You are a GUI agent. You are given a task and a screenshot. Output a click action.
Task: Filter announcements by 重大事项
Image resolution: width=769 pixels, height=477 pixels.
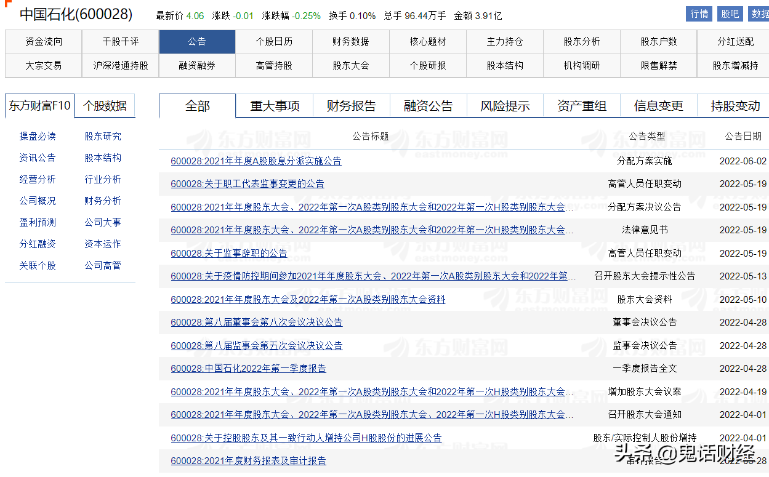[x=275, y=106]
